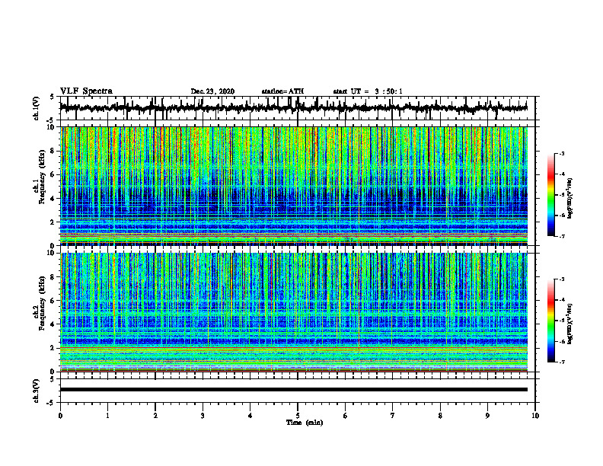Click the time axis tick label 5
The width and height of the screenshot is (603, 466).
[x=298, y=416]
